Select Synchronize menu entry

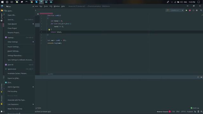pyautogui.click(x=20, y=69)
